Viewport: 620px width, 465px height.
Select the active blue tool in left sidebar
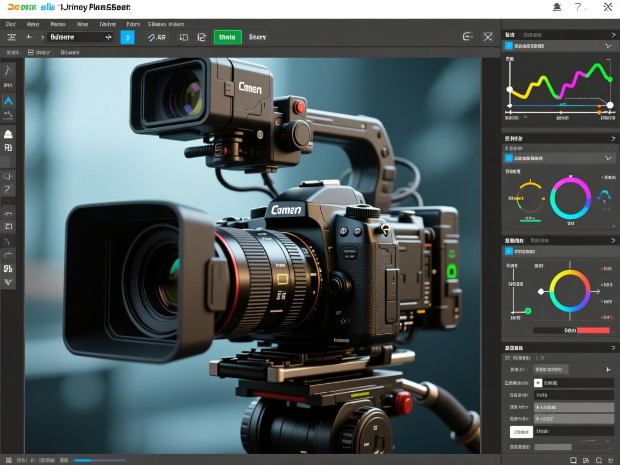point(9,101)
